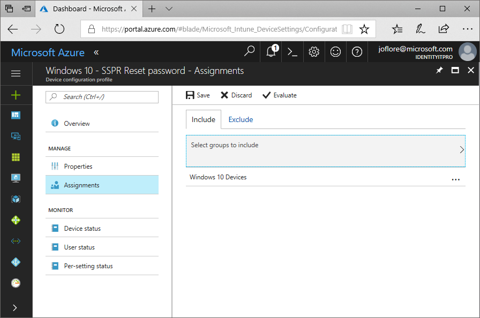Open Per-setting status under Monitor
480x318 pixels.
click(102, 266)
